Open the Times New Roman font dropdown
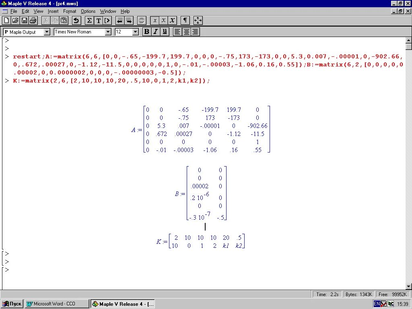412x309 pixels. pos(108,32)
